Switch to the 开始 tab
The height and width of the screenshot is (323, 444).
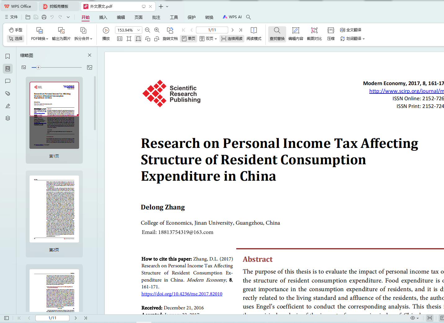tap(86, 17)
